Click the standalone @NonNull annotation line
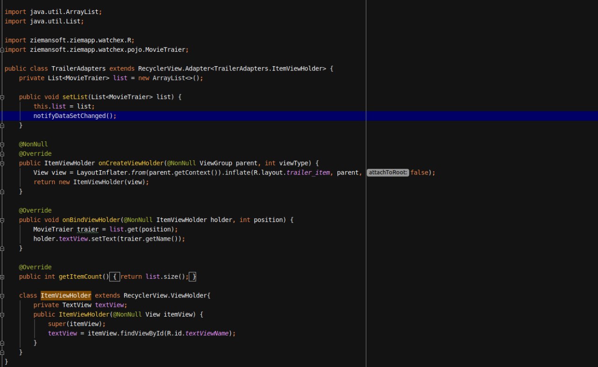 (x=34, y=144)
